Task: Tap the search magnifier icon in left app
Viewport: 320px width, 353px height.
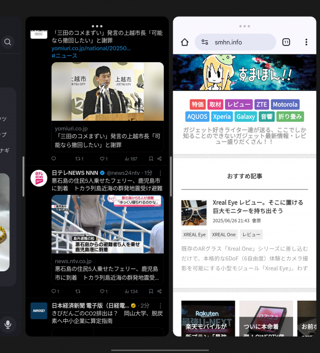Action: (x=8, y=42)
